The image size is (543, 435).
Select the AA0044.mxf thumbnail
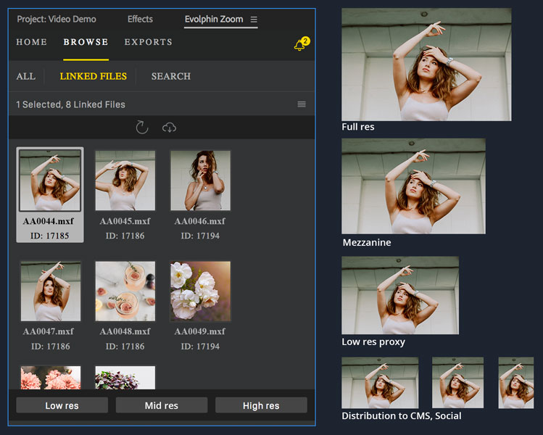point(50,180)
